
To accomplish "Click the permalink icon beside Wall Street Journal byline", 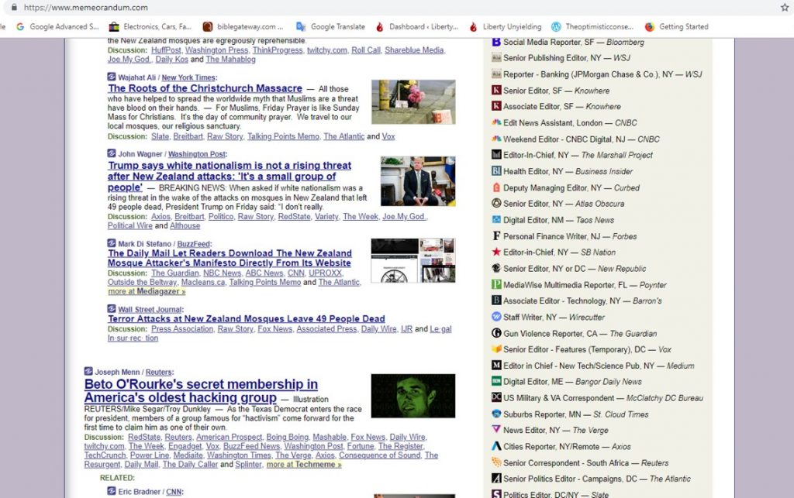I will [112, 309].
